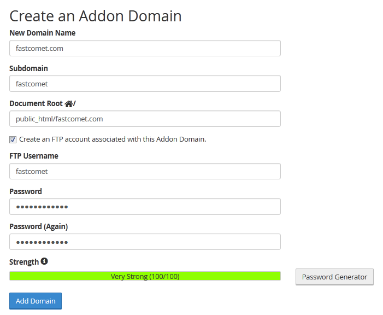383x315 pixels.
Task: Click the FTP Username text box
Action: [145, 171]
